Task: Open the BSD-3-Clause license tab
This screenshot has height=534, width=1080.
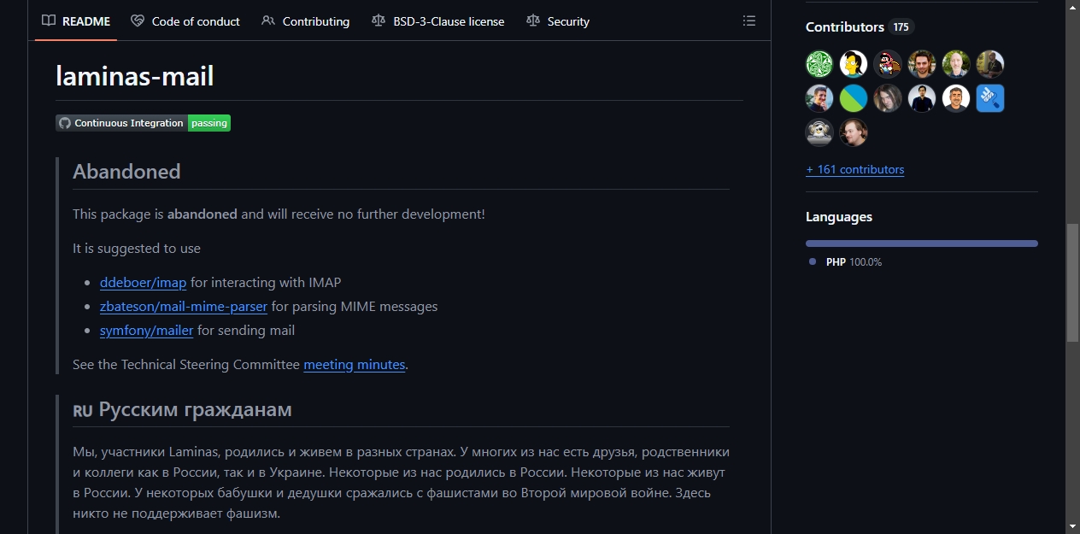Action: point(438,21)
